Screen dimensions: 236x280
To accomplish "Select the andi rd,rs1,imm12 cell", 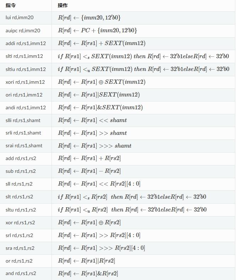I will pyautogui.click(x=26, y=108).
